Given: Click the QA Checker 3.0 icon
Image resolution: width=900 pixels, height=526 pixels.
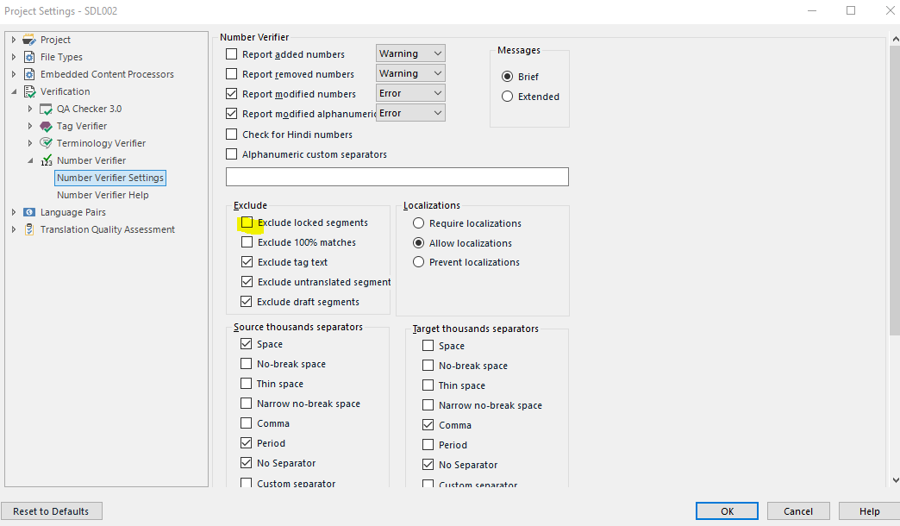Looking at the screenshot, I should tap(46, 110).
